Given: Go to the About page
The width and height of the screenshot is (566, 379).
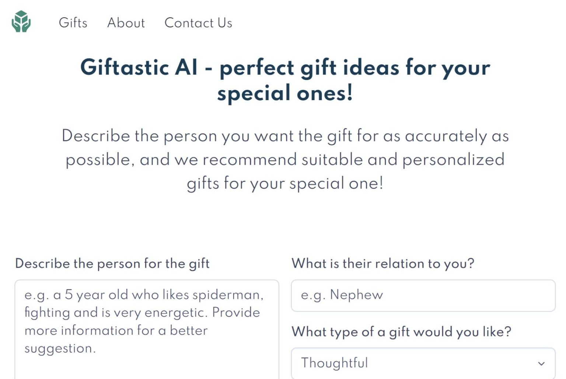Looking at the screenshot, I should pos(126,23).
